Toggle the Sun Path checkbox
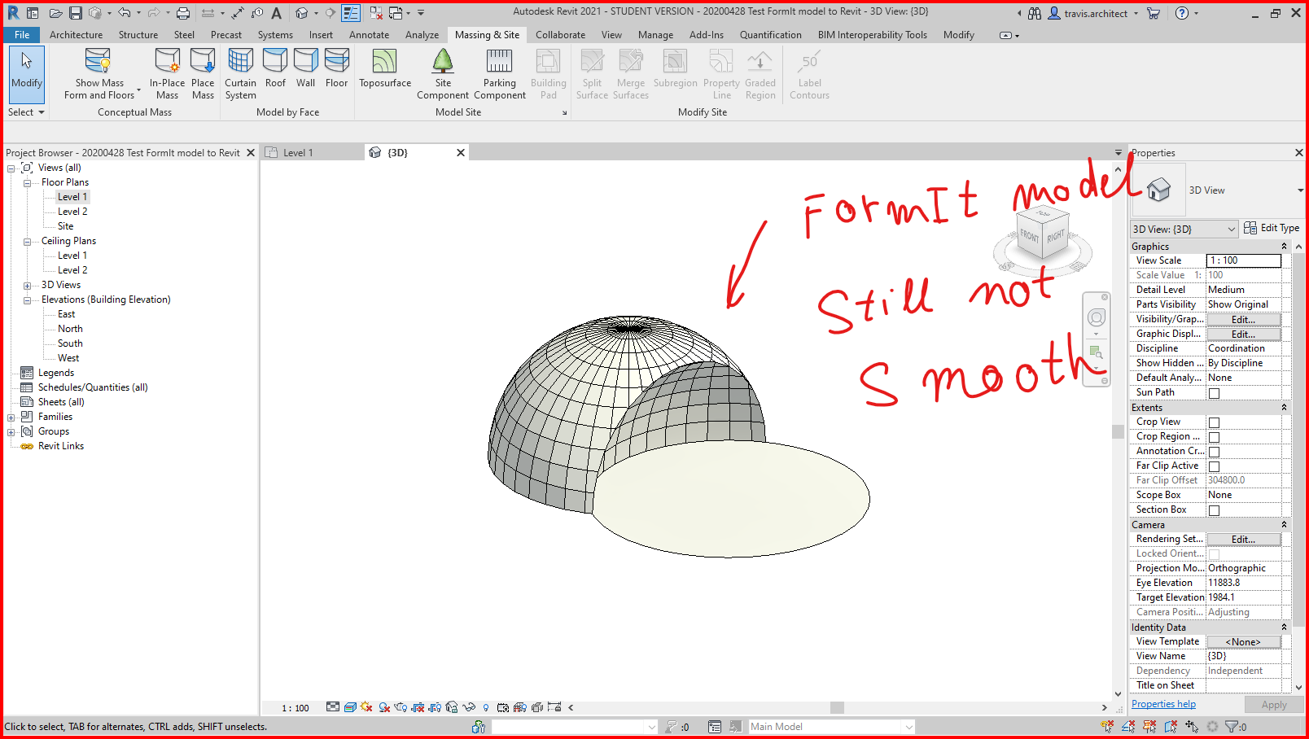Screen dimensions: 1309x739 click(x=1212, y=392)
